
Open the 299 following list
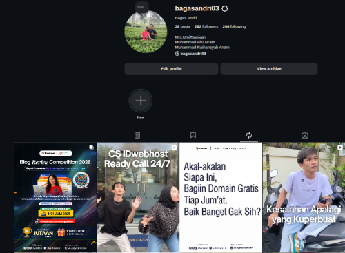pos(234,26)
